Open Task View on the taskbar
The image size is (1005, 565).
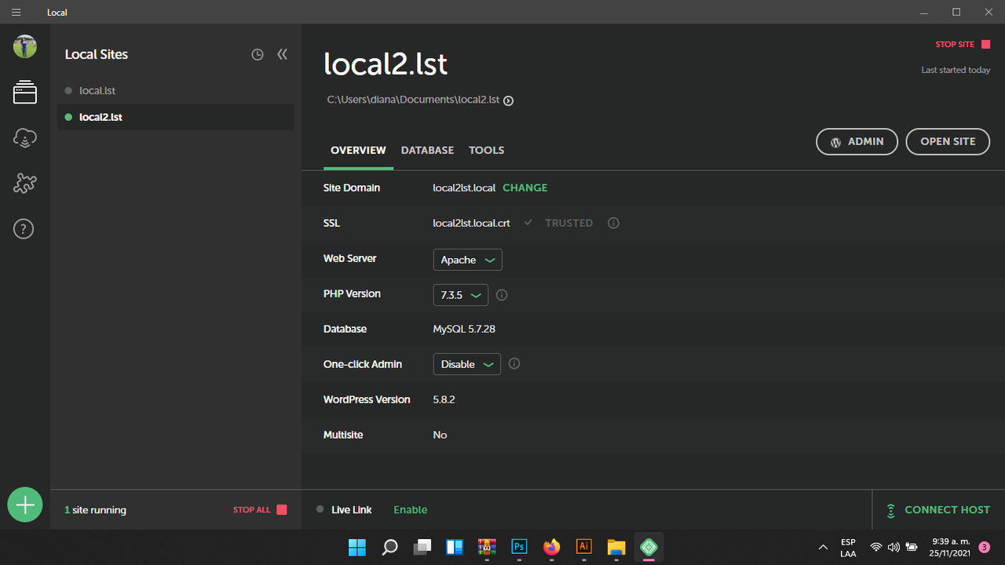(x=422, y=547)
